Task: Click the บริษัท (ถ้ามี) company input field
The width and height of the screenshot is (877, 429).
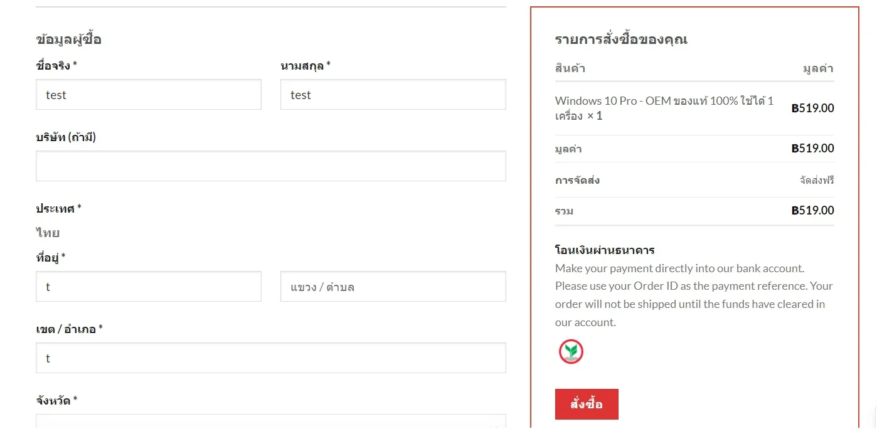Action: pos(271,166)
